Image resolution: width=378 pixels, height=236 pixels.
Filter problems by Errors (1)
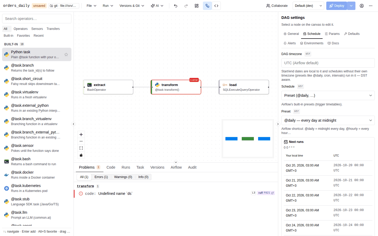pyautogui.click(x=101, y=177)
